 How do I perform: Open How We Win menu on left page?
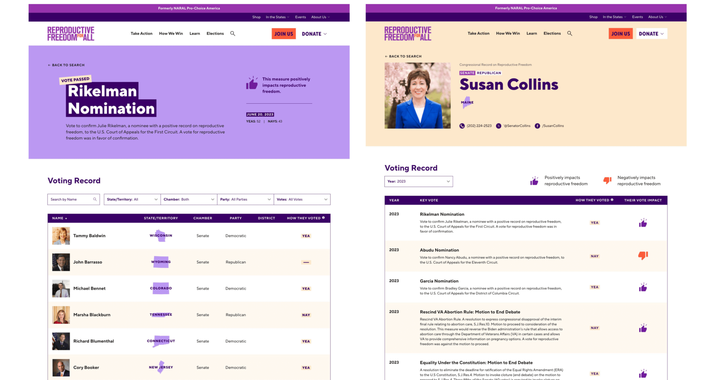(171, 34)
